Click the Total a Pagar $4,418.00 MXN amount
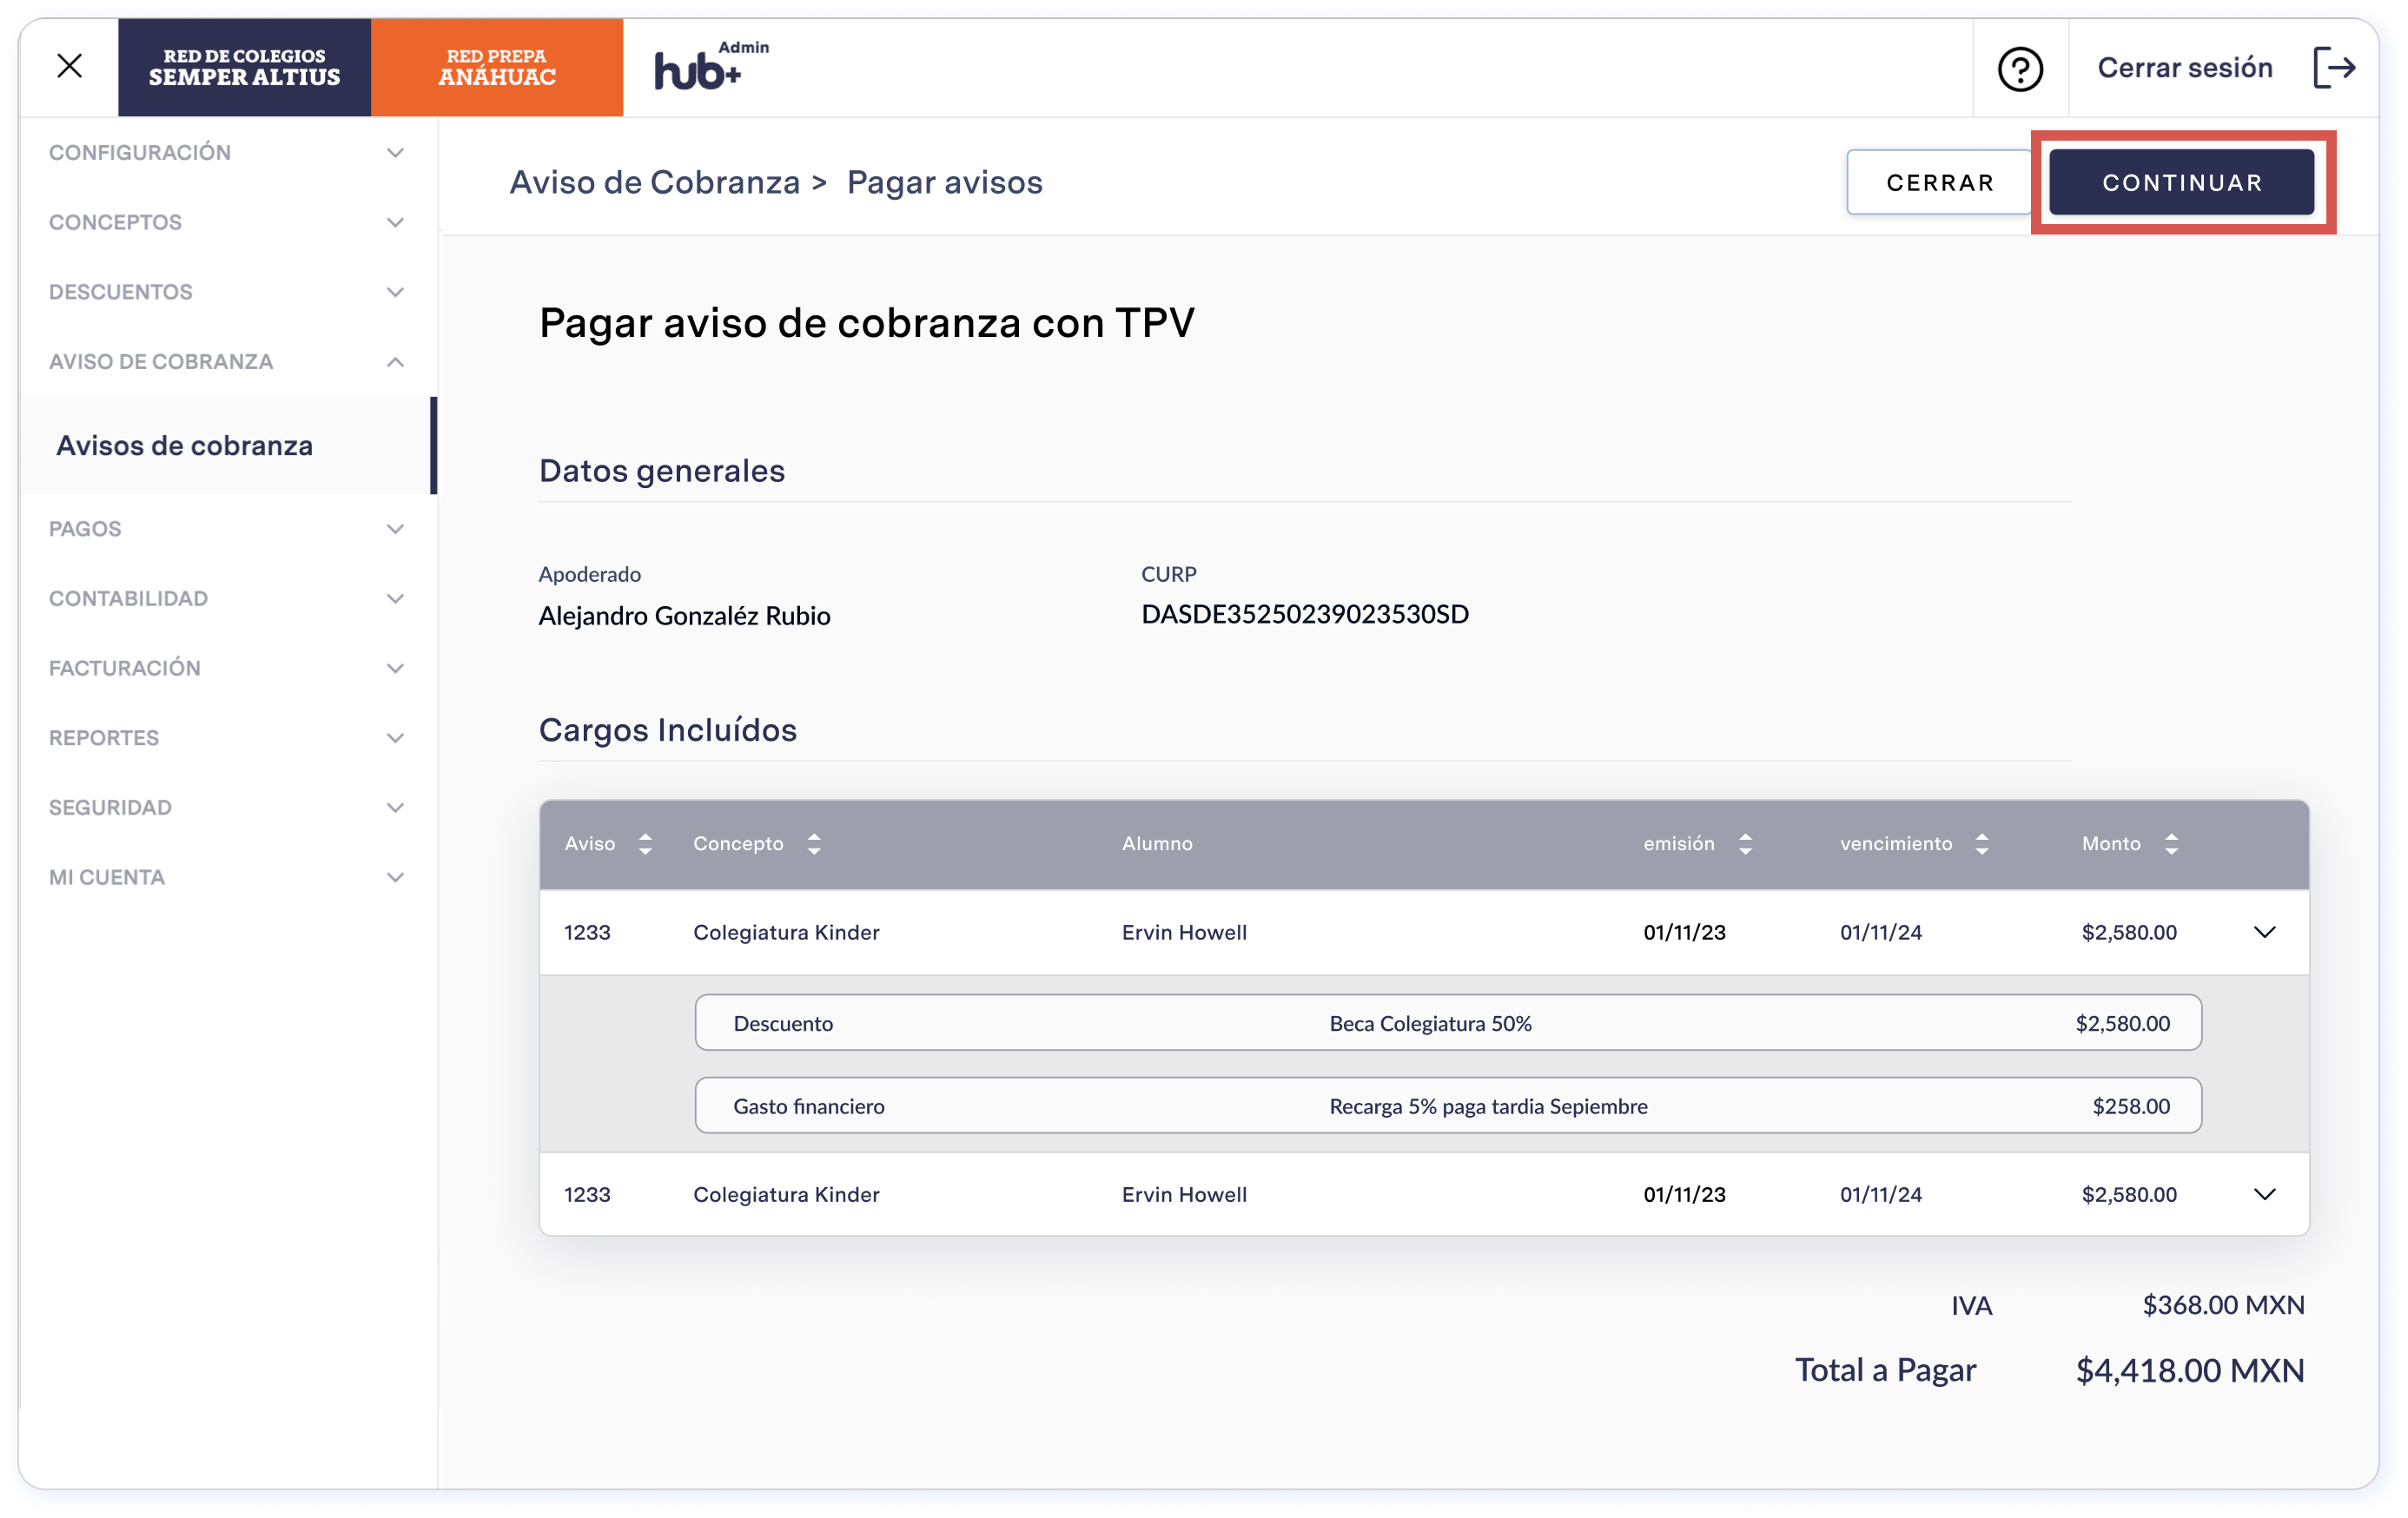Viewport: 2408px width, 1518px height. click(2189, 1370)
